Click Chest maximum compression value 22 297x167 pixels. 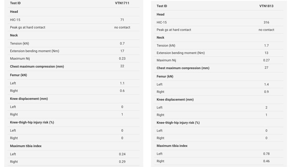tap(122, 66)
